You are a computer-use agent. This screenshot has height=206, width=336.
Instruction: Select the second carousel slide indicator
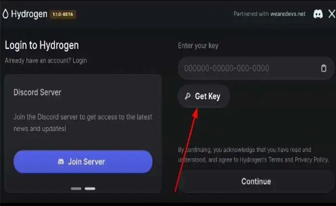pyautogui.click(x=90, y=189)
